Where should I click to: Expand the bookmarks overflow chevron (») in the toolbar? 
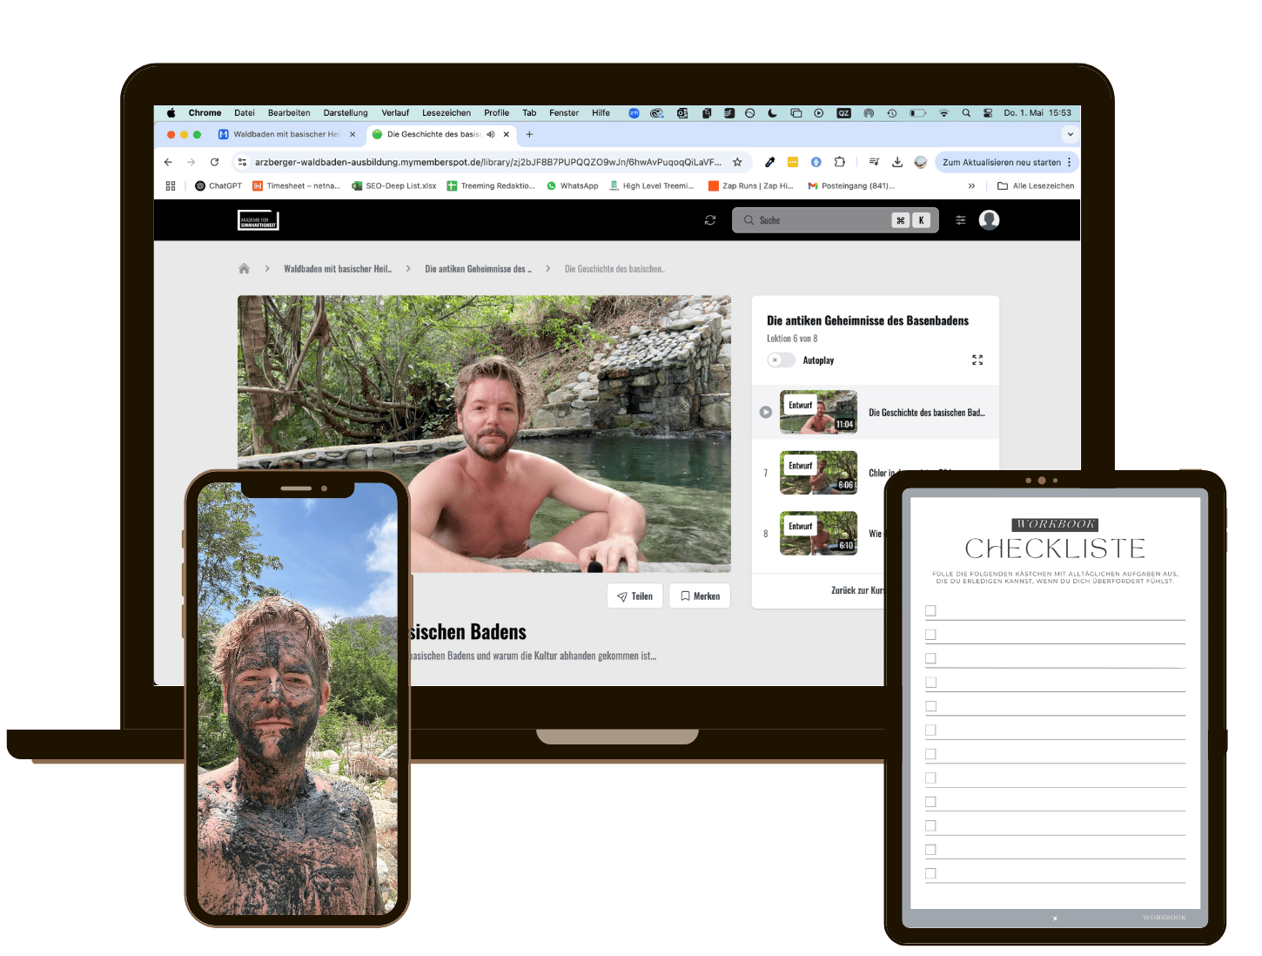point(971,185)
